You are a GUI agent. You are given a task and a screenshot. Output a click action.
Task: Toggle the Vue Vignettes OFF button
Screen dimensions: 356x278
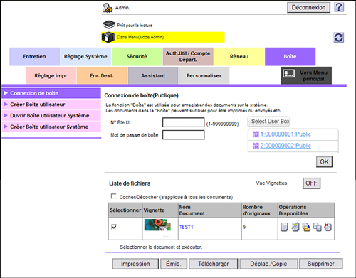pos(311,183)
